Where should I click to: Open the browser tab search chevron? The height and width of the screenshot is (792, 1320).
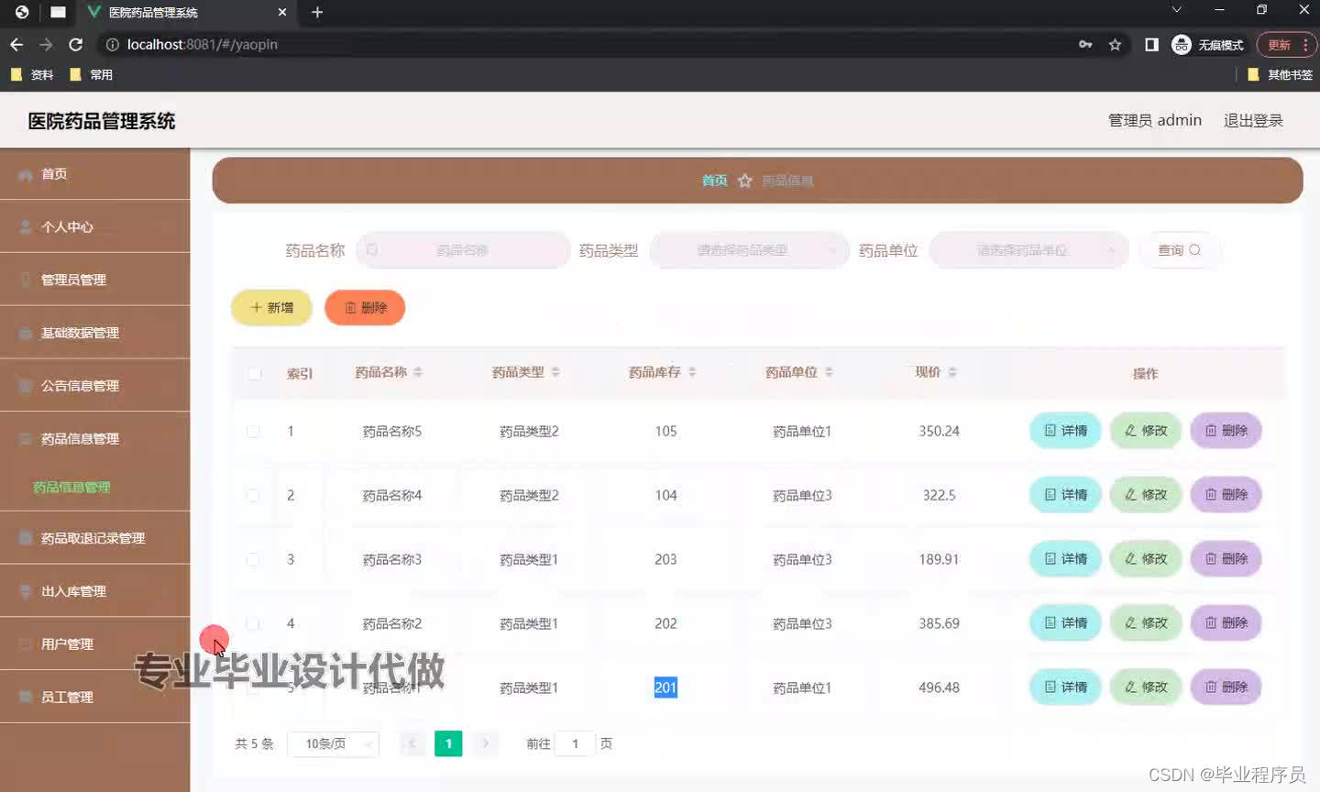(1177, 10)
